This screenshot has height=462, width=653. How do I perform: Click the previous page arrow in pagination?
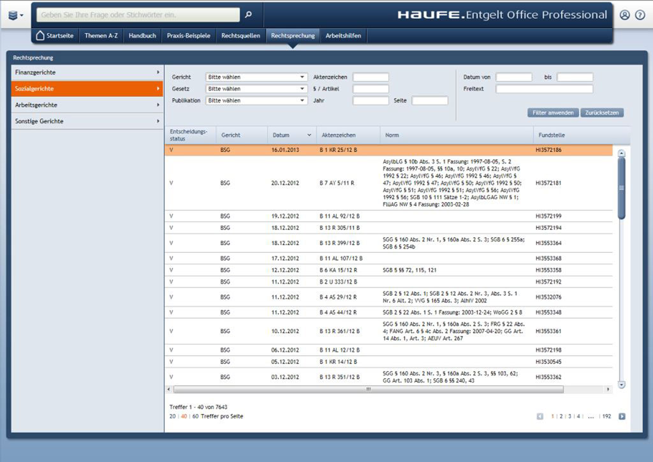coord(540,416)
